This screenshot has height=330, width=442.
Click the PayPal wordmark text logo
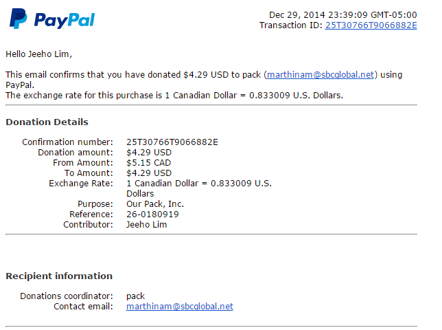(x=65, y=21)
